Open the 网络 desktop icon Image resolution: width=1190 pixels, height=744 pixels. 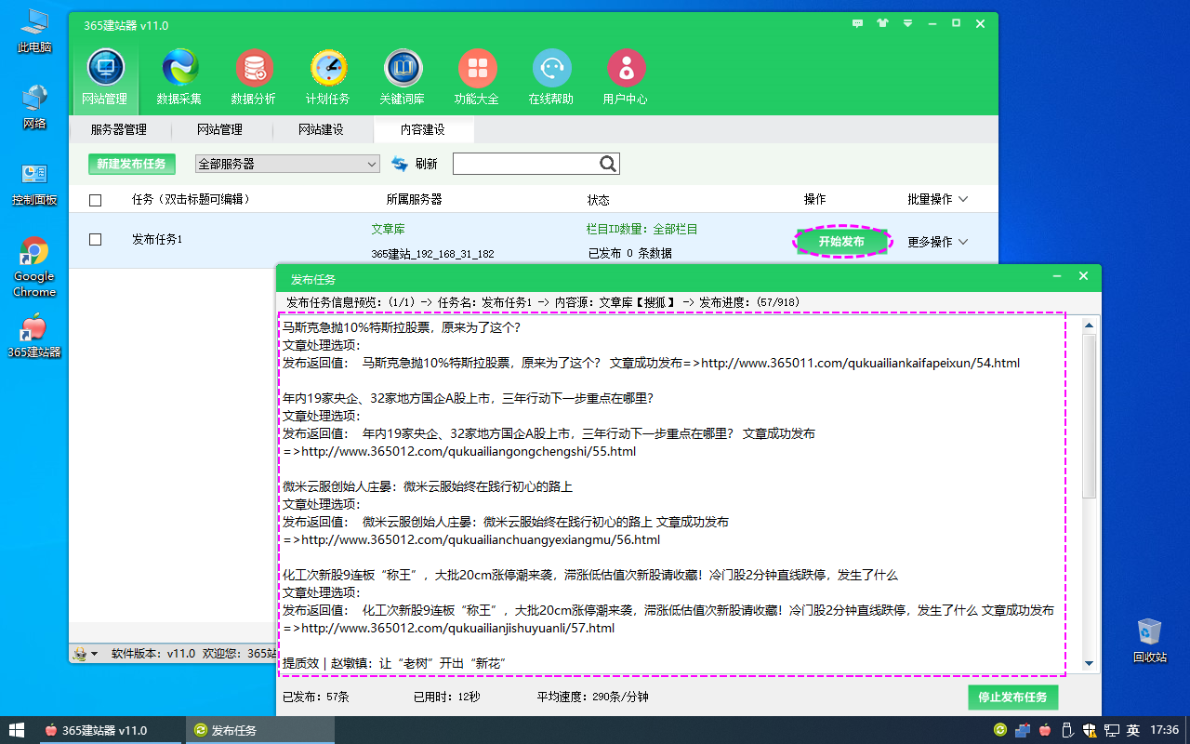tap(34, 107)
